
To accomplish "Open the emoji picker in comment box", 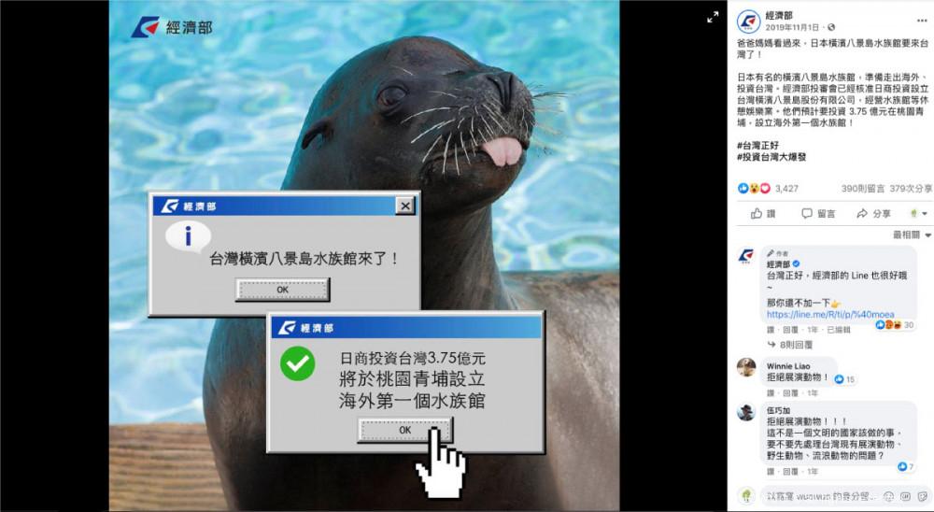I will [x=889, y=496].
